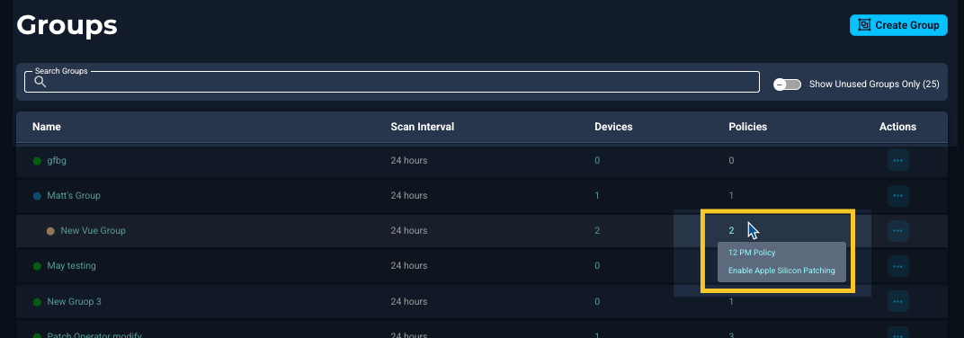Click the Policies column header
Viewport: 964px width, 338px height.
click(x=747, y=127)
